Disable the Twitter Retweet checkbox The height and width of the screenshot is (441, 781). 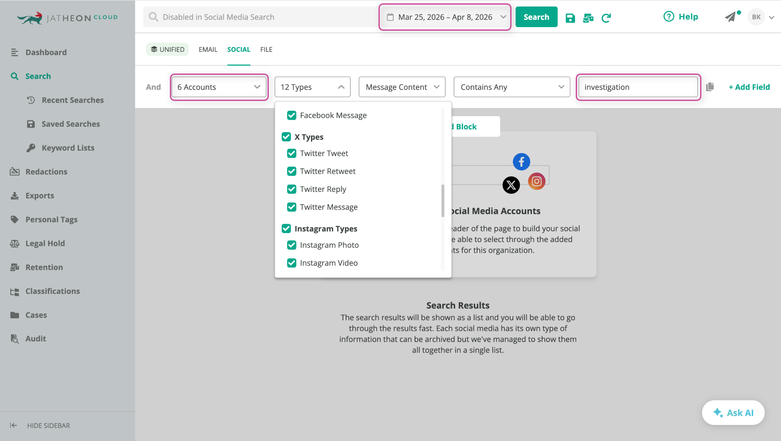(x=292, y=171)
